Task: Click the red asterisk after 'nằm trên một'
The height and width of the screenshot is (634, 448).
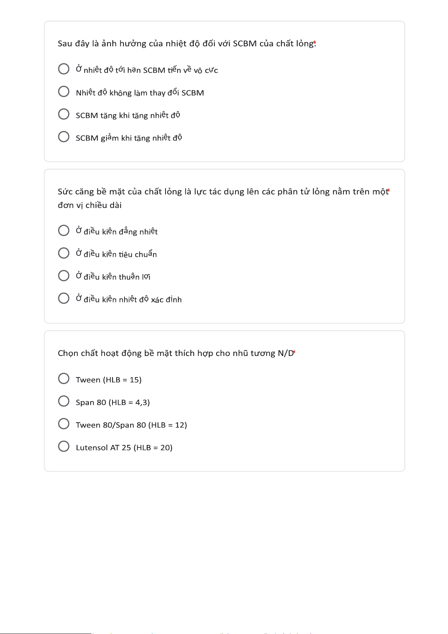Action: [389, 191]
